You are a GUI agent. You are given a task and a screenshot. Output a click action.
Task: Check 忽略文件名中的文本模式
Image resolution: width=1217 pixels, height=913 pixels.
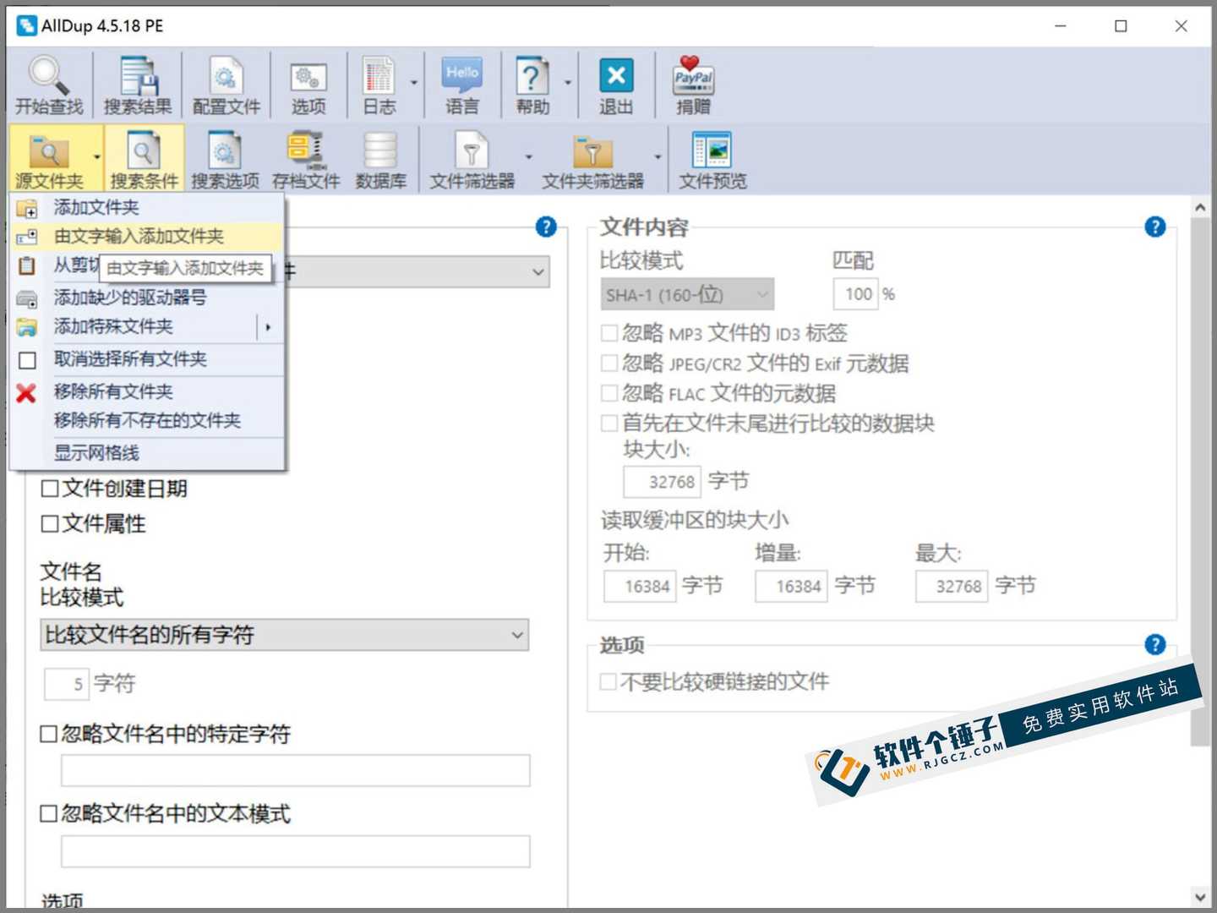click(x=49, y=813)
